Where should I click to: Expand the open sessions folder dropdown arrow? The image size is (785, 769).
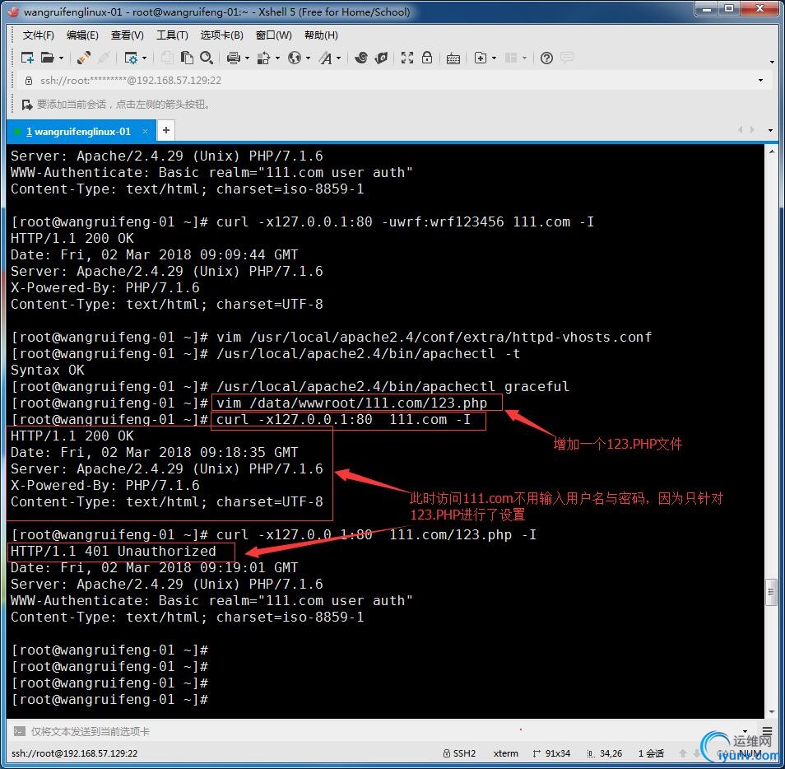coord(61,58)
